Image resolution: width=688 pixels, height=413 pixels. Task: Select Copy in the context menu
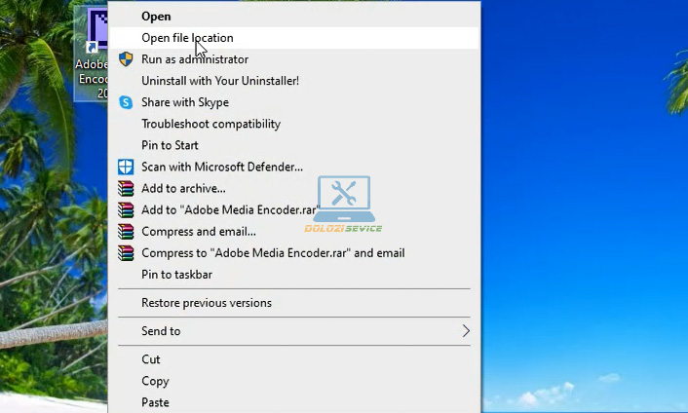(155, 381)
